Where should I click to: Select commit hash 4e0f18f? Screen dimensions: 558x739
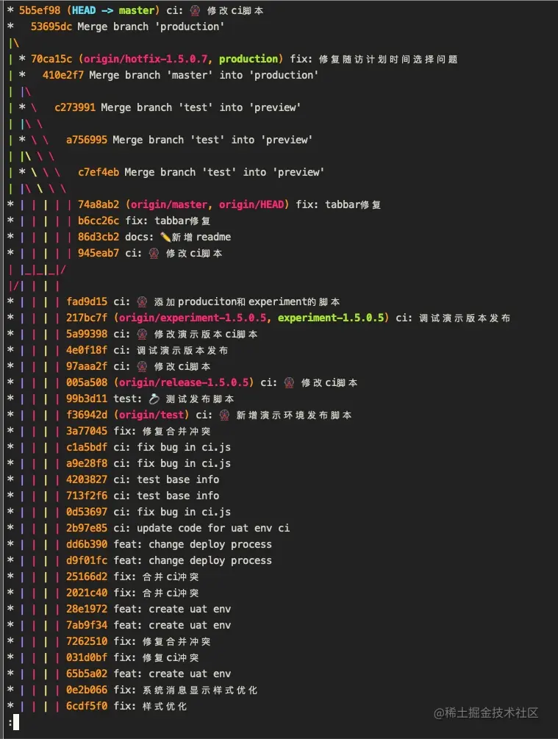87,350
